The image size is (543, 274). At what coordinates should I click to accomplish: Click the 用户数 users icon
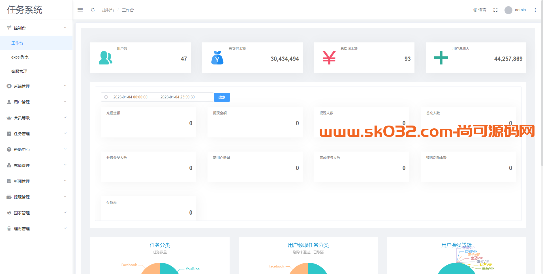[106, 58]
